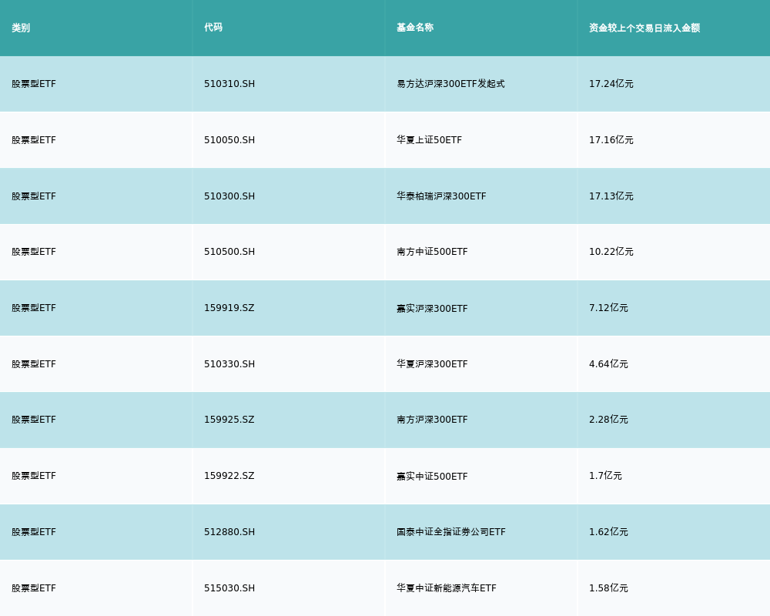Select code 515030.SH
The width and height of the screenshot is (770, 616).
(x=229, y=588)
